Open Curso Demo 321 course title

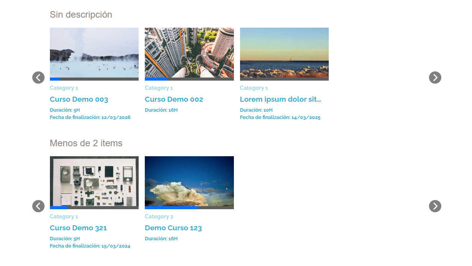click(x=78, y=228)
